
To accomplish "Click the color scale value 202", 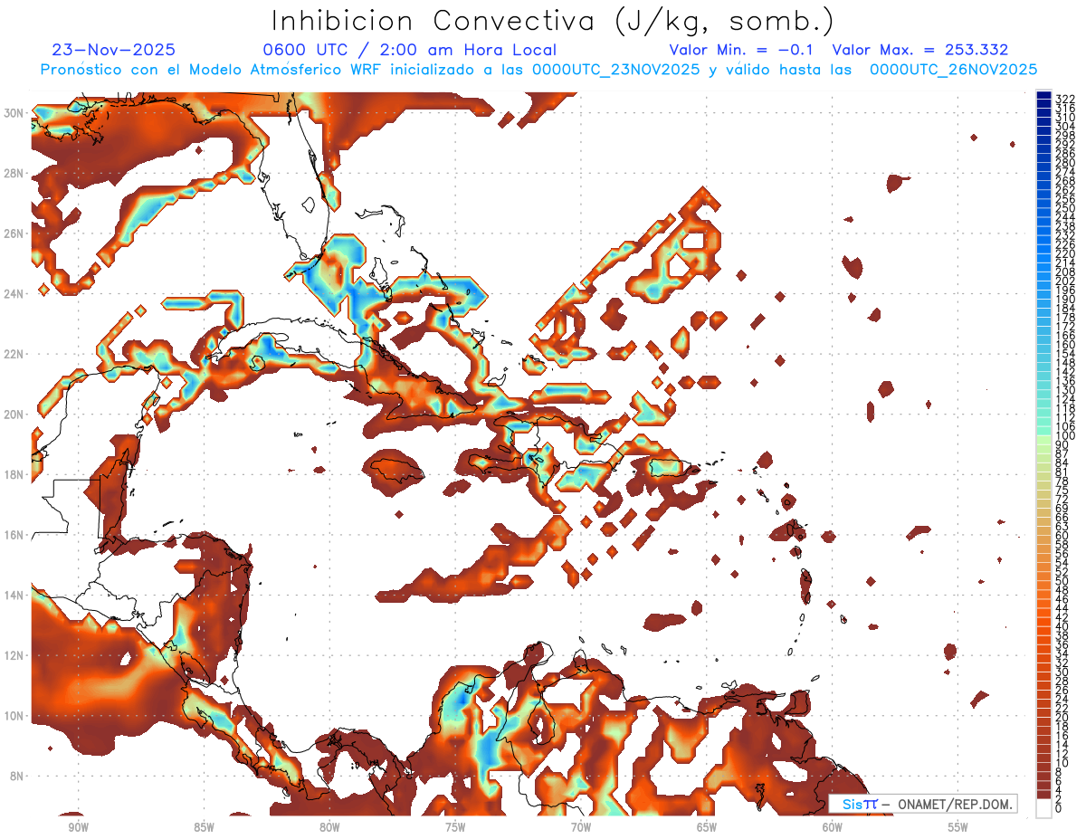I will [1065, 281].
